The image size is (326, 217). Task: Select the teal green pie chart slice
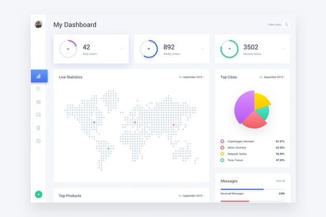point(263,112)
